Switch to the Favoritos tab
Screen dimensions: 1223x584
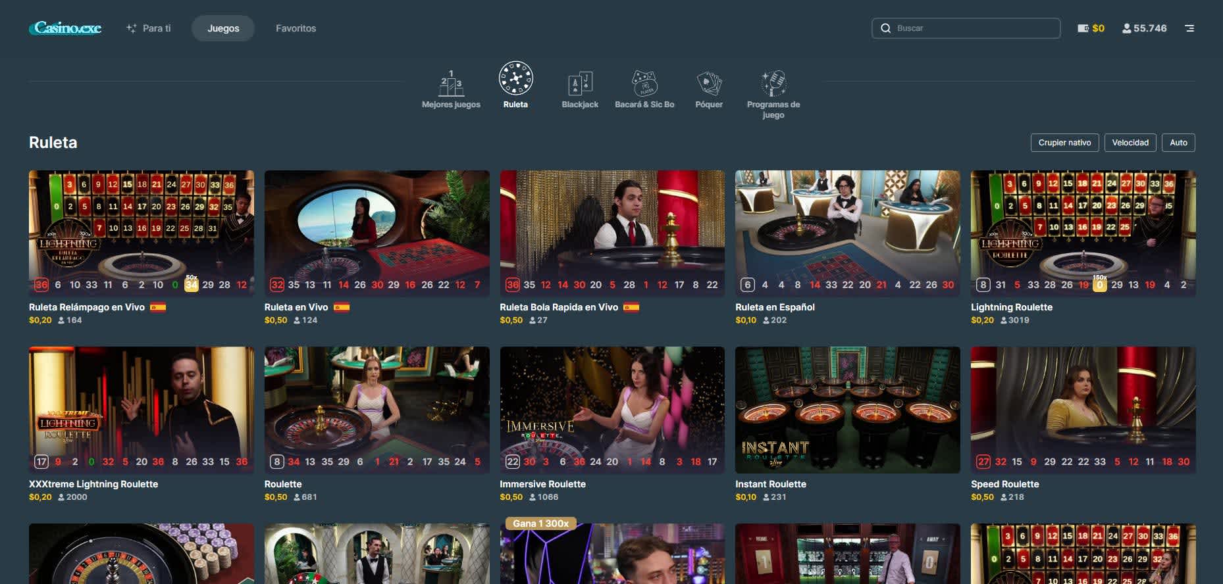(x=296, y=28)
